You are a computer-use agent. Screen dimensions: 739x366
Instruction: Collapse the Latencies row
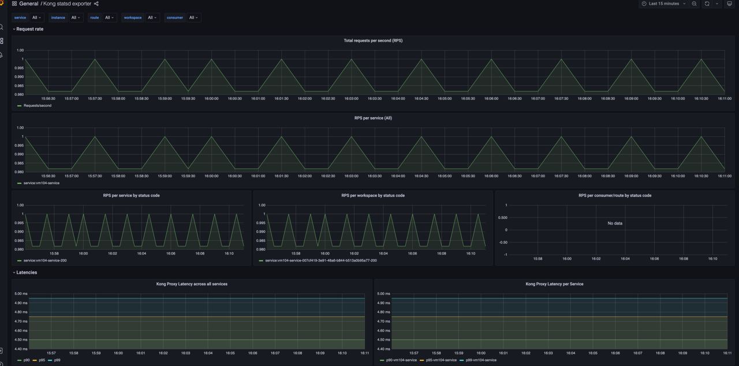[26, 272]
